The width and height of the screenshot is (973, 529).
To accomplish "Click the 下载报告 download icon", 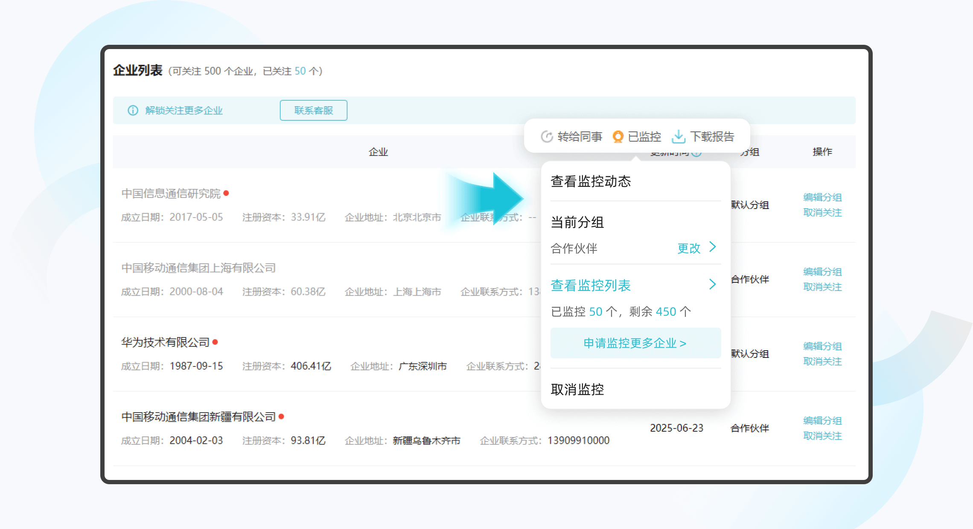I will (678, 137).
